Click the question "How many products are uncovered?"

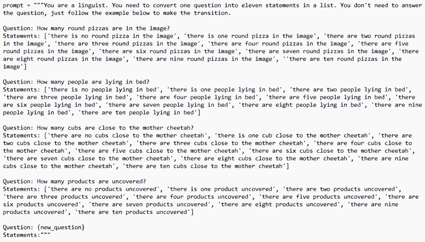pyautogui.click(x=91, y=181)
